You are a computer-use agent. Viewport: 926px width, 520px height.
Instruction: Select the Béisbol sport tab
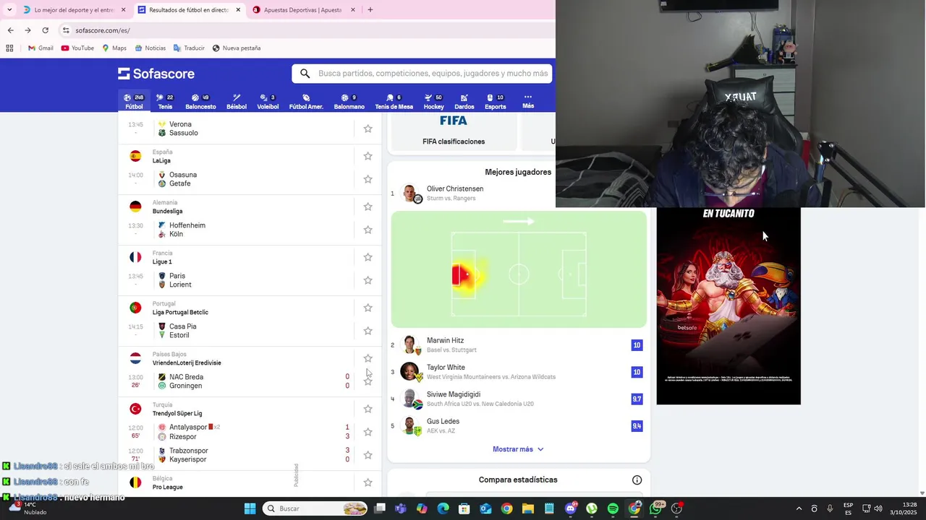click(237, 101)
